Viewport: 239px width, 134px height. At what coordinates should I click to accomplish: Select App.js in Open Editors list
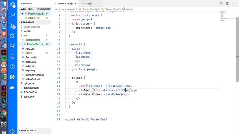tap(34, 18)
